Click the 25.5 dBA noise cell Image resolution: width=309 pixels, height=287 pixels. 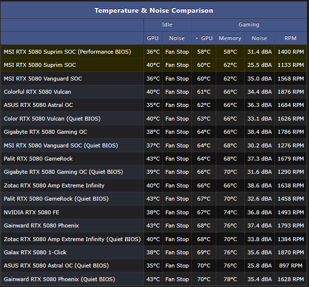[x=259, y=65]
